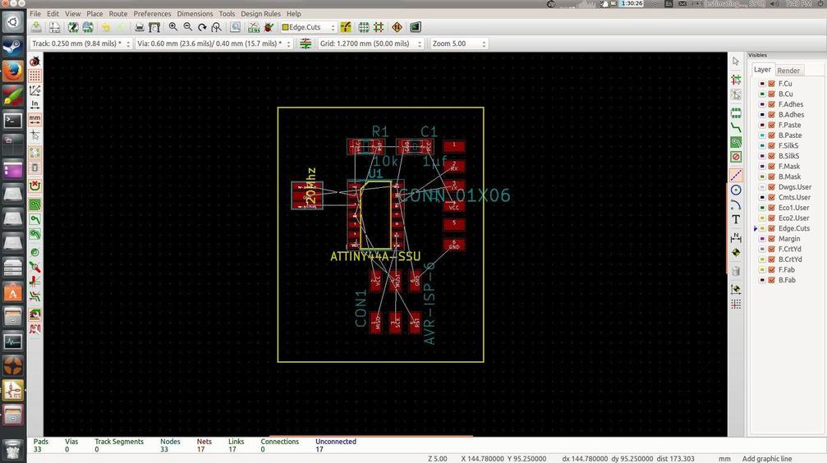Open the Zoom 5.00 dropdown
Viewport: 827px width, 463px height.
coord(459,44)
